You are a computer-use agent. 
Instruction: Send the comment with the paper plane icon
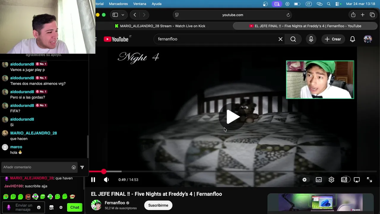(82, 167)
